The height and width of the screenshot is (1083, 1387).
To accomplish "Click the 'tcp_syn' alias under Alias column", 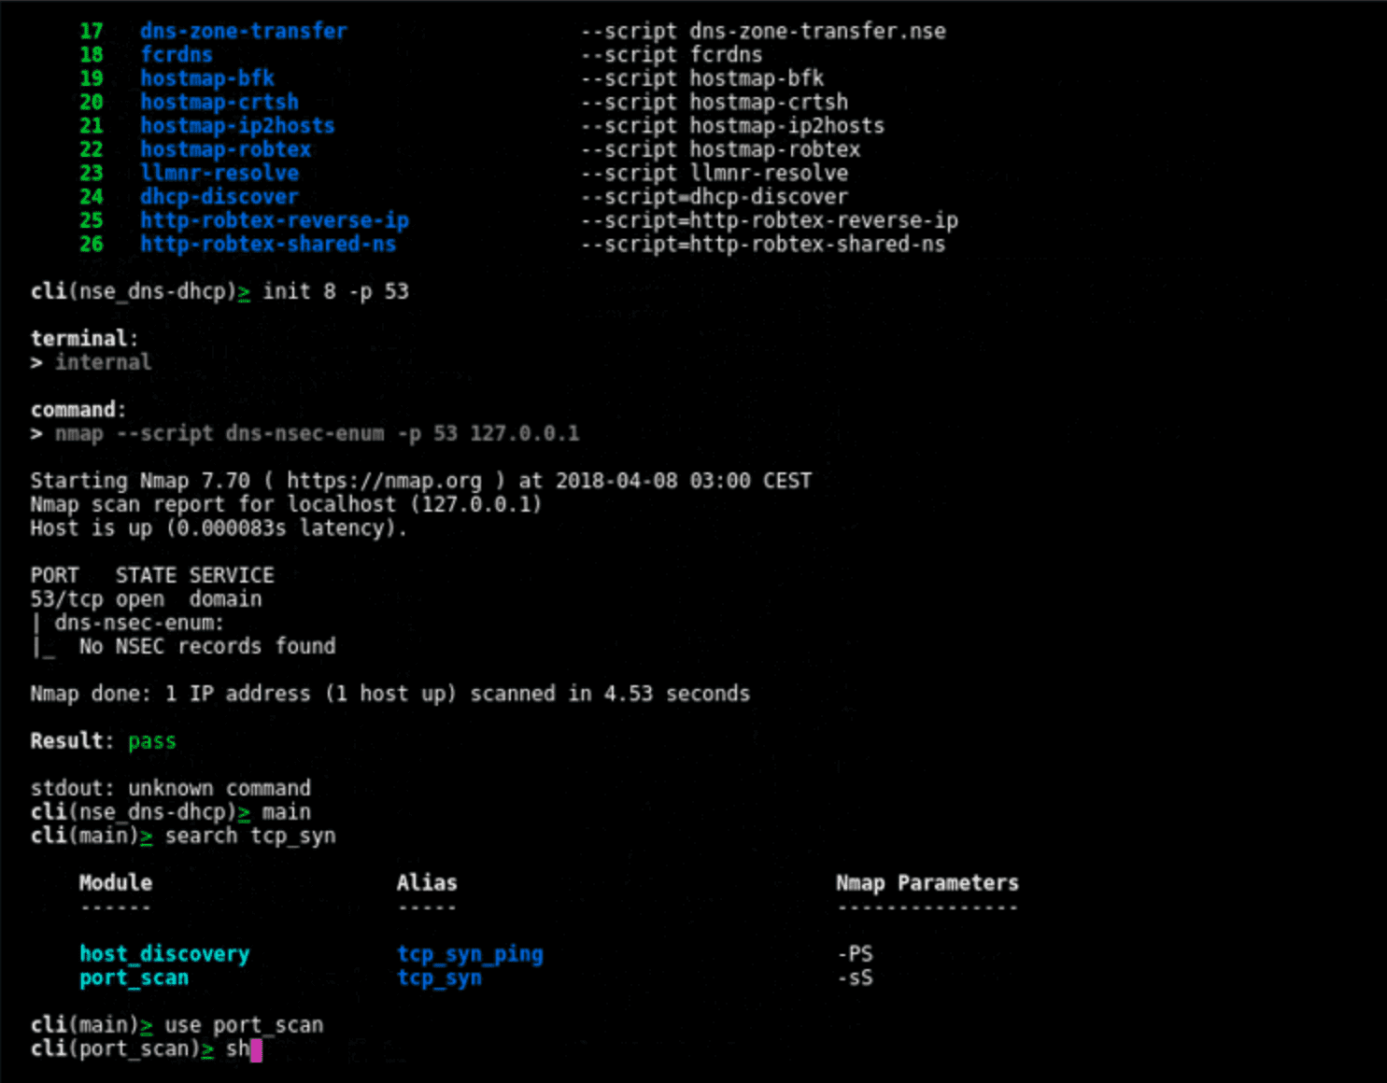I will pyautogui.click(x=439, y=978).
